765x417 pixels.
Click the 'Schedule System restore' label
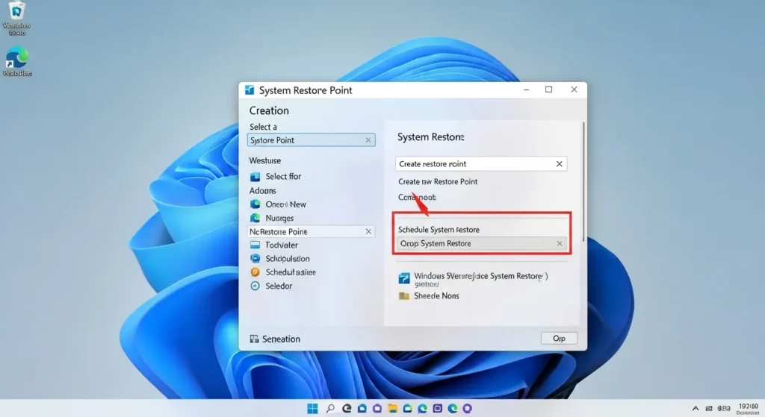pyautogui.click(x=439, y=230)
